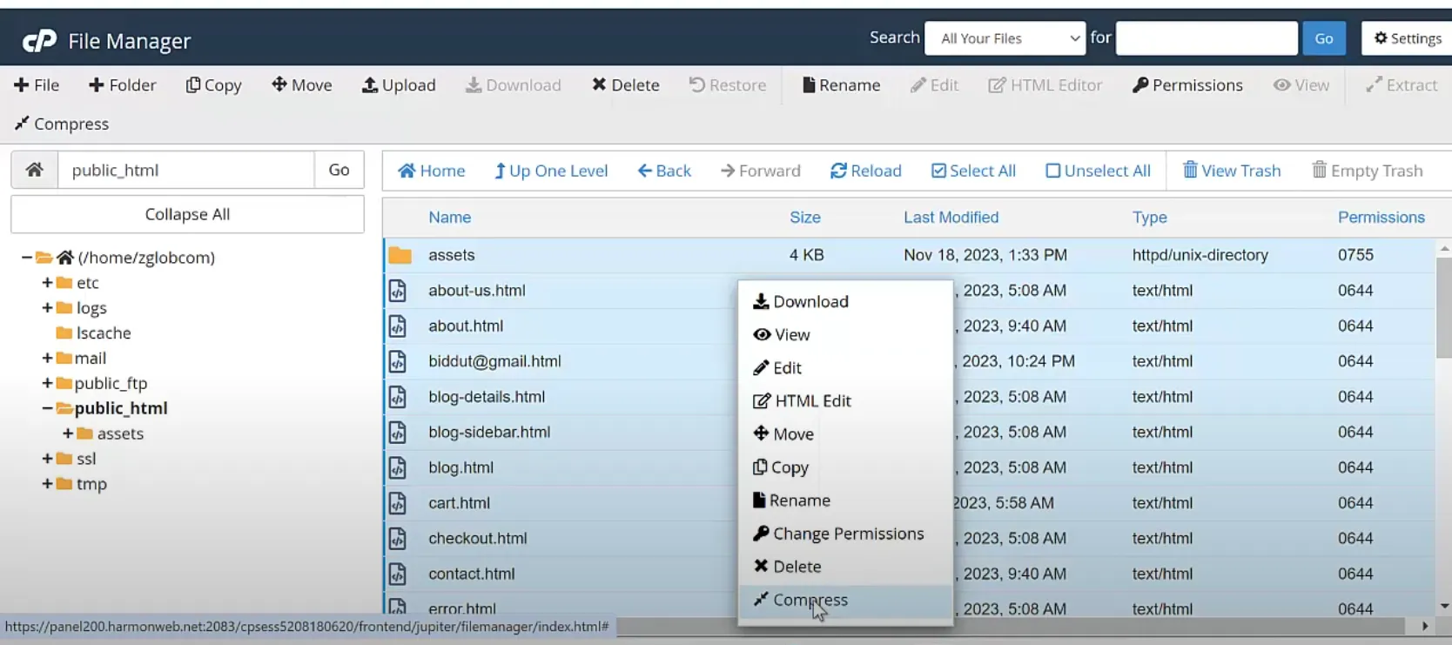Click the Delete toolbar button
1452x645 pixels.
pyautogui.click(x=625, y=85)
